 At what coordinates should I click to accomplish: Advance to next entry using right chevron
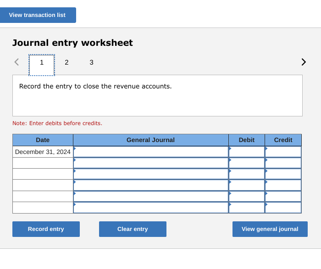coord(304,62)
